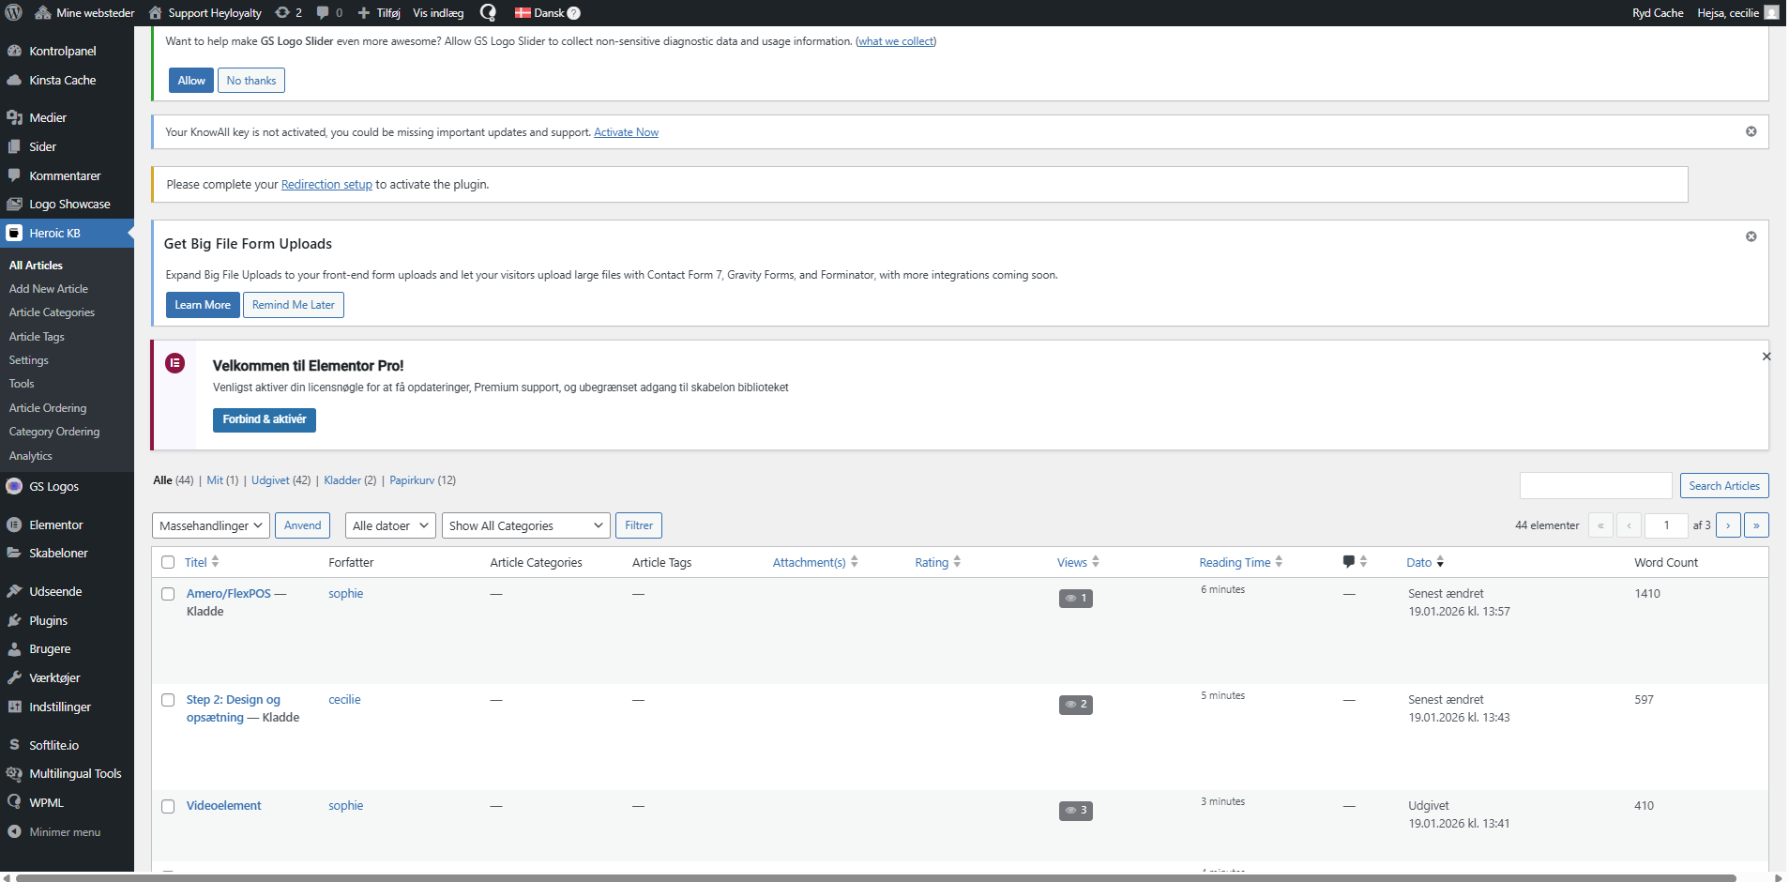Open the Massehandlinger bulk actions dropdown
Screen dimensions: 1789x882
[x=210, y=525]
